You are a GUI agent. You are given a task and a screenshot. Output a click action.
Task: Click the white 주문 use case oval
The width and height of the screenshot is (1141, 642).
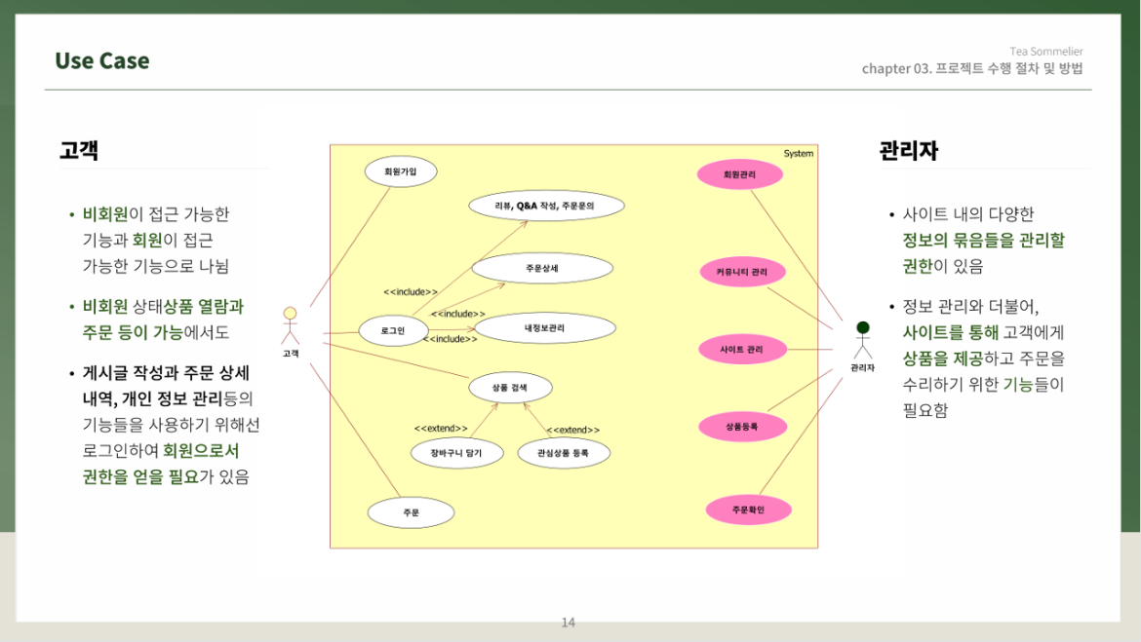tap(412, 512)
